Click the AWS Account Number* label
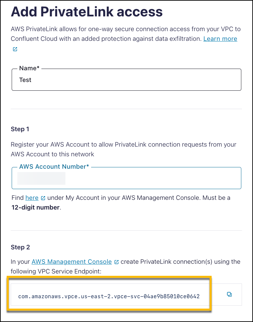The width and height of the screenshot is (253, 322). (54, 166)
